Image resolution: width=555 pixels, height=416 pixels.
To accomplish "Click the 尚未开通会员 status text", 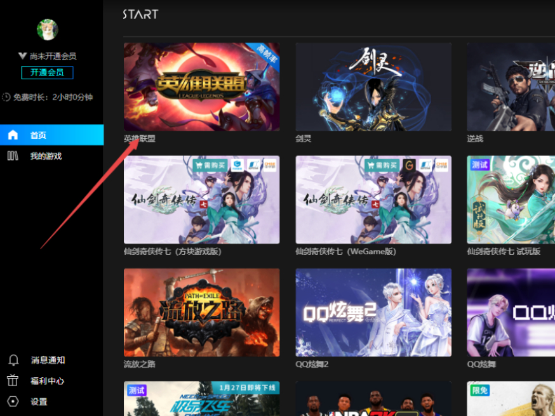I will coord(53,56).
